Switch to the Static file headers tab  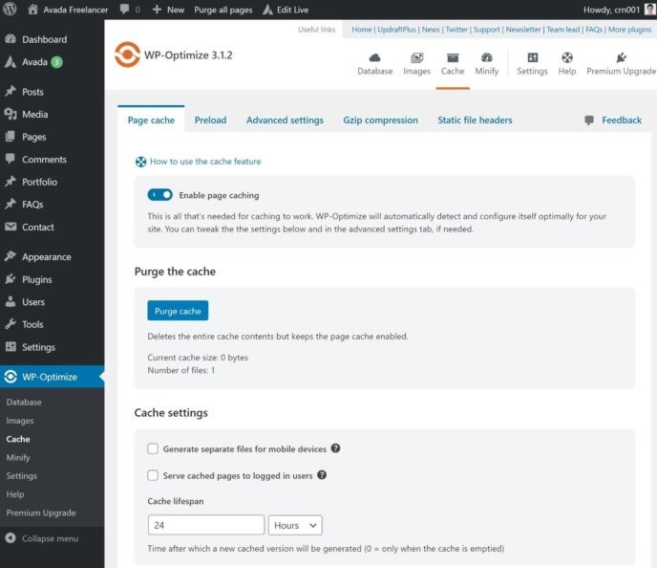(475, 120)
